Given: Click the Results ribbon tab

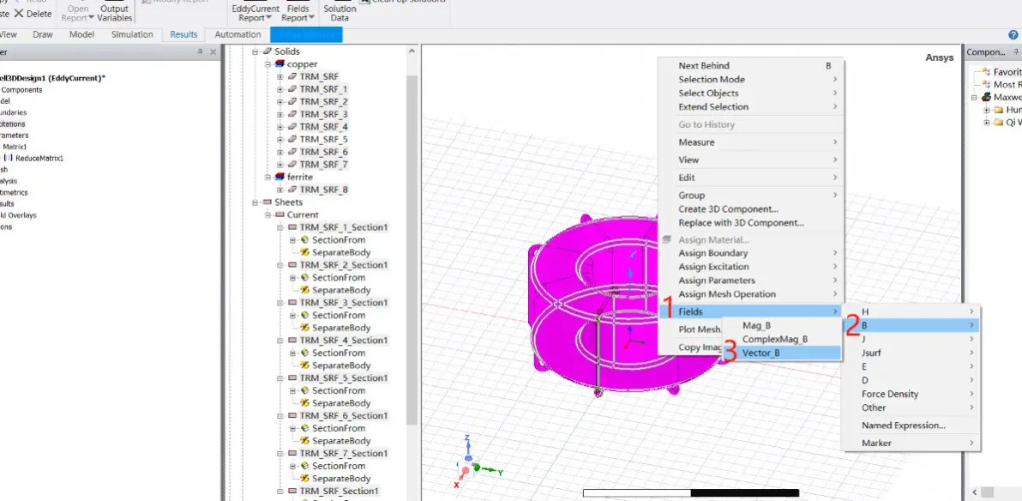Looking at the screenshot, I should coord(183,34).
